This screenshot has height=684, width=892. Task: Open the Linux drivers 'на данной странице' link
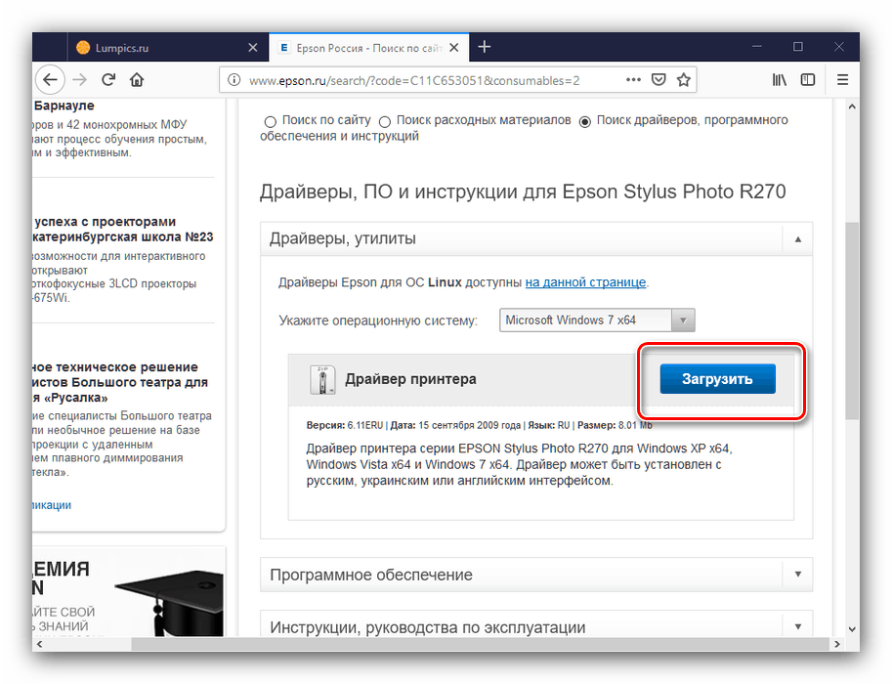tap(584, 281)
